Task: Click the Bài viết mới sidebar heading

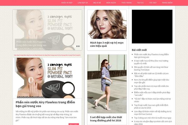Action: coord(139,50)
